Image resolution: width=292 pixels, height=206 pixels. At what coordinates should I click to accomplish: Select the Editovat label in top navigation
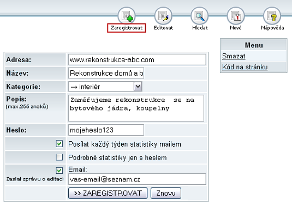[x=163, y=28]
